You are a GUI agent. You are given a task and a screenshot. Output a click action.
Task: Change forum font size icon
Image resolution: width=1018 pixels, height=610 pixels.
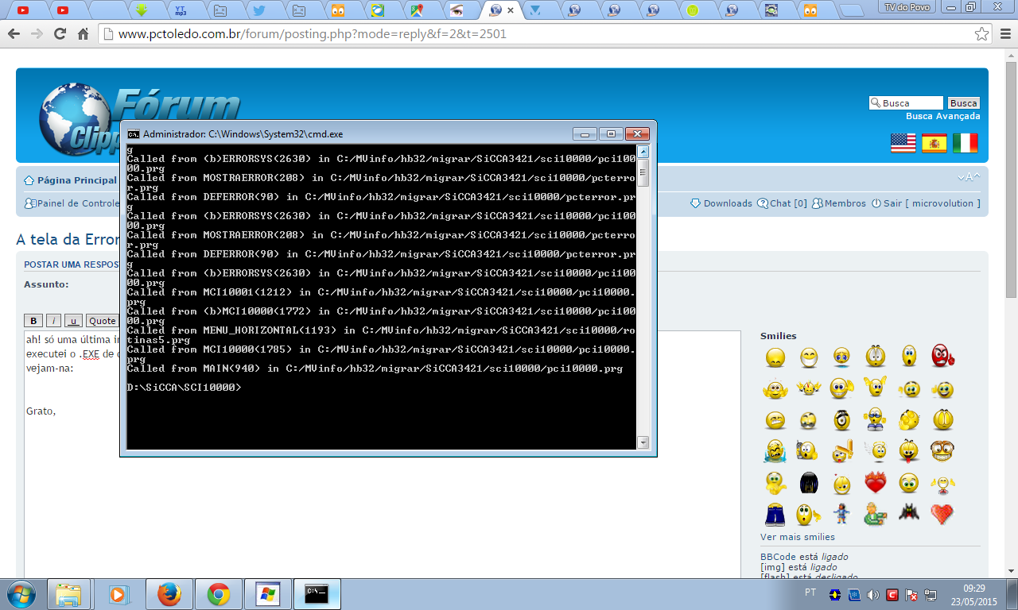click(969, 177)
